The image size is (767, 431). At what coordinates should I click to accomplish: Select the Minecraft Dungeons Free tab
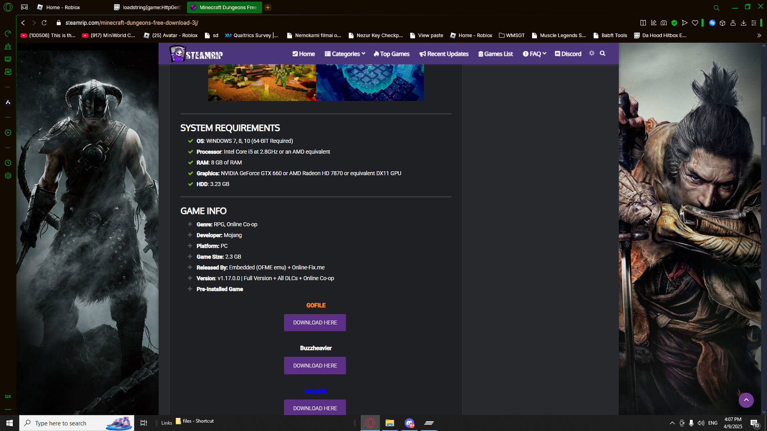tap(224, 7)
